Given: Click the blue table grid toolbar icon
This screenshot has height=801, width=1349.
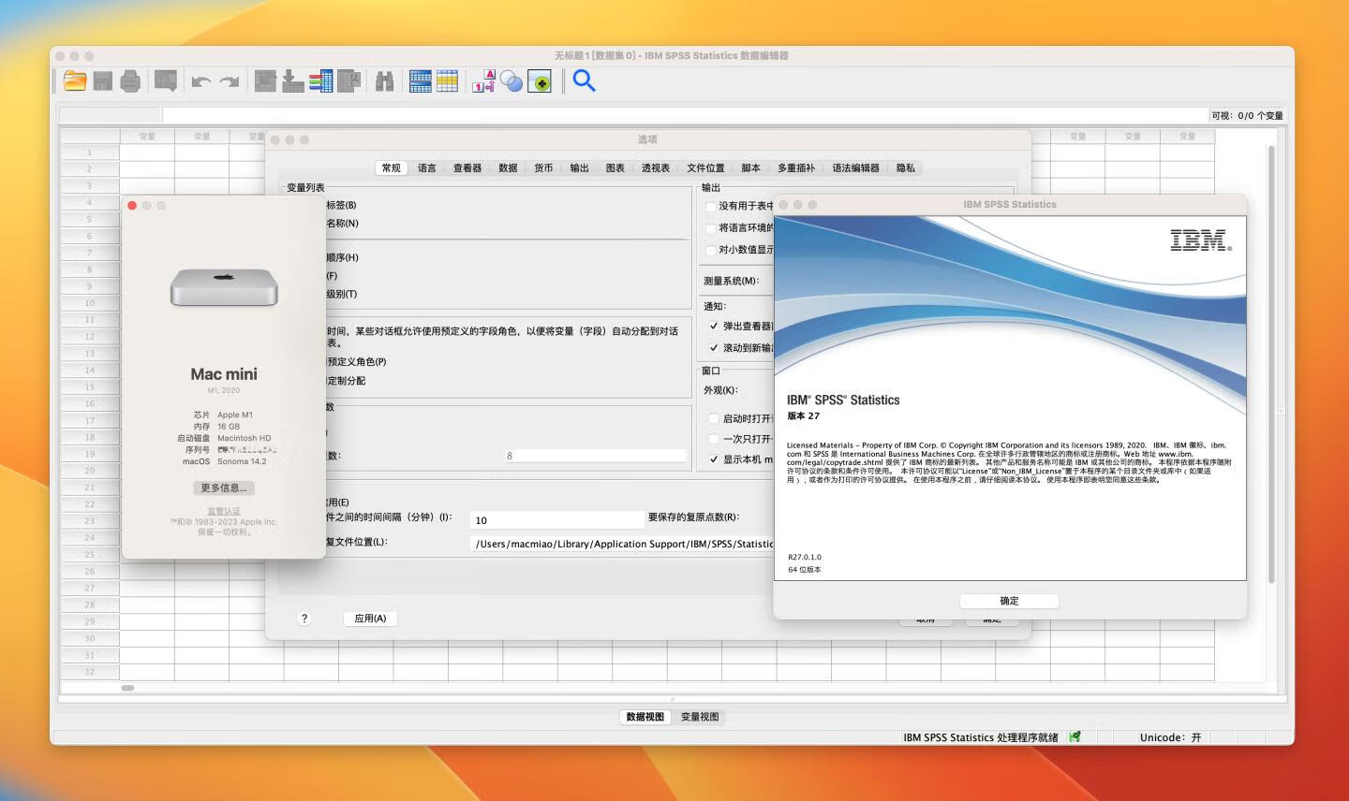Looking at the screenshot, I should pyautogui.click(x=421, y=81).
